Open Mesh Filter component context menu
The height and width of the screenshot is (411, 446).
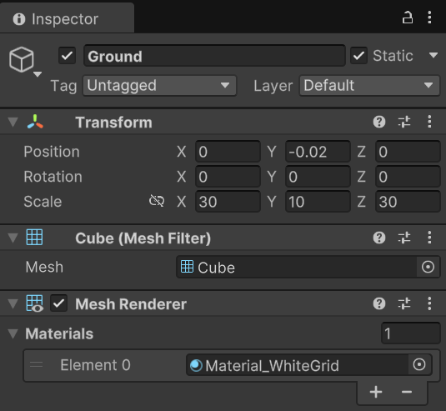coord(429,238)
